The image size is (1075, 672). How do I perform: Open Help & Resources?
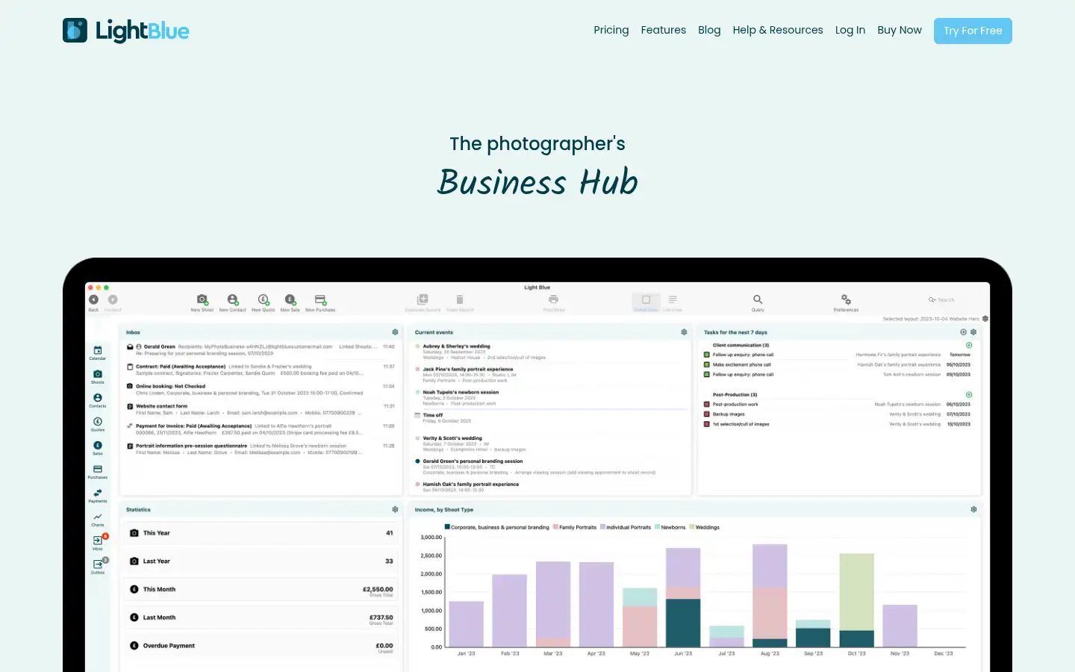click(778, 30)
